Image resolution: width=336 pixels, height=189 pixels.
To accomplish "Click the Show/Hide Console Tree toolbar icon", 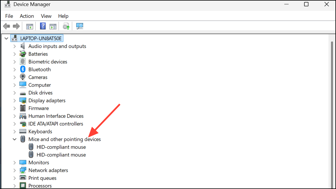I will [30, 26].
